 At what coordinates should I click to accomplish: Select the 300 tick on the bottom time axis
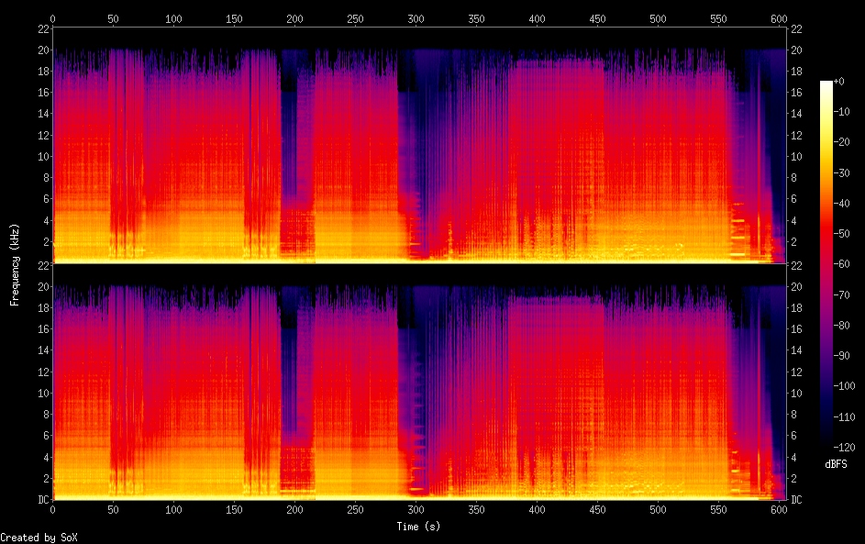(x=416, y=509)
